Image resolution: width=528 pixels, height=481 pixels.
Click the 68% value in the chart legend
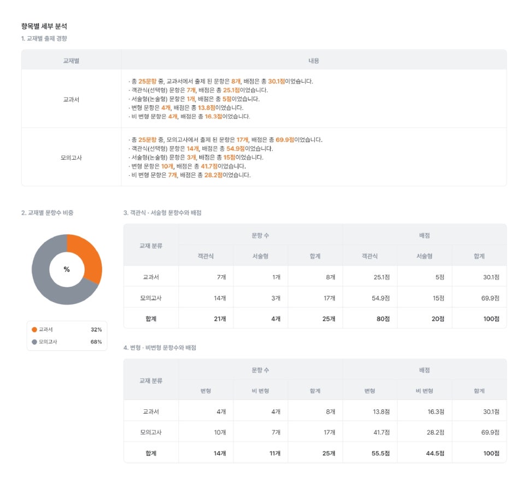pos(96,341)
